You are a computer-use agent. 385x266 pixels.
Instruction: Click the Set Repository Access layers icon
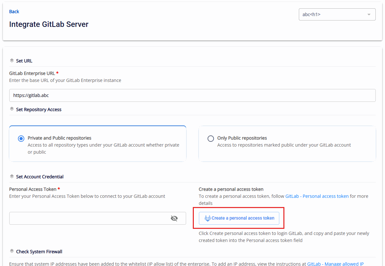[x=12, y=109]
